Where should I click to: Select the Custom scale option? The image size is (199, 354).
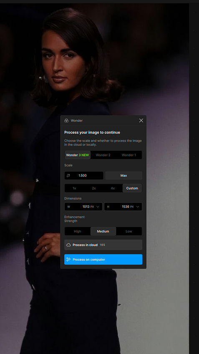132,188
